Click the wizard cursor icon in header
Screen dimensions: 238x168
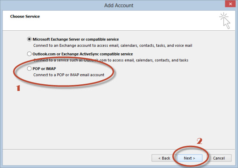(225, 21)
